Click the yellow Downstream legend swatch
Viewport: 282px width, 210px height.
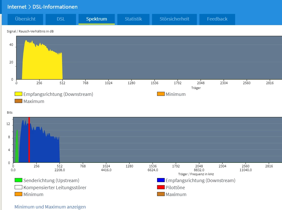(18, 94)
